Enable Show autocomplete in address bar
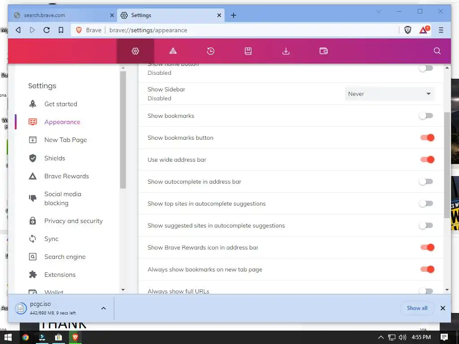The width and height of the screenshot is (459, 344). (x=426, y=181)
